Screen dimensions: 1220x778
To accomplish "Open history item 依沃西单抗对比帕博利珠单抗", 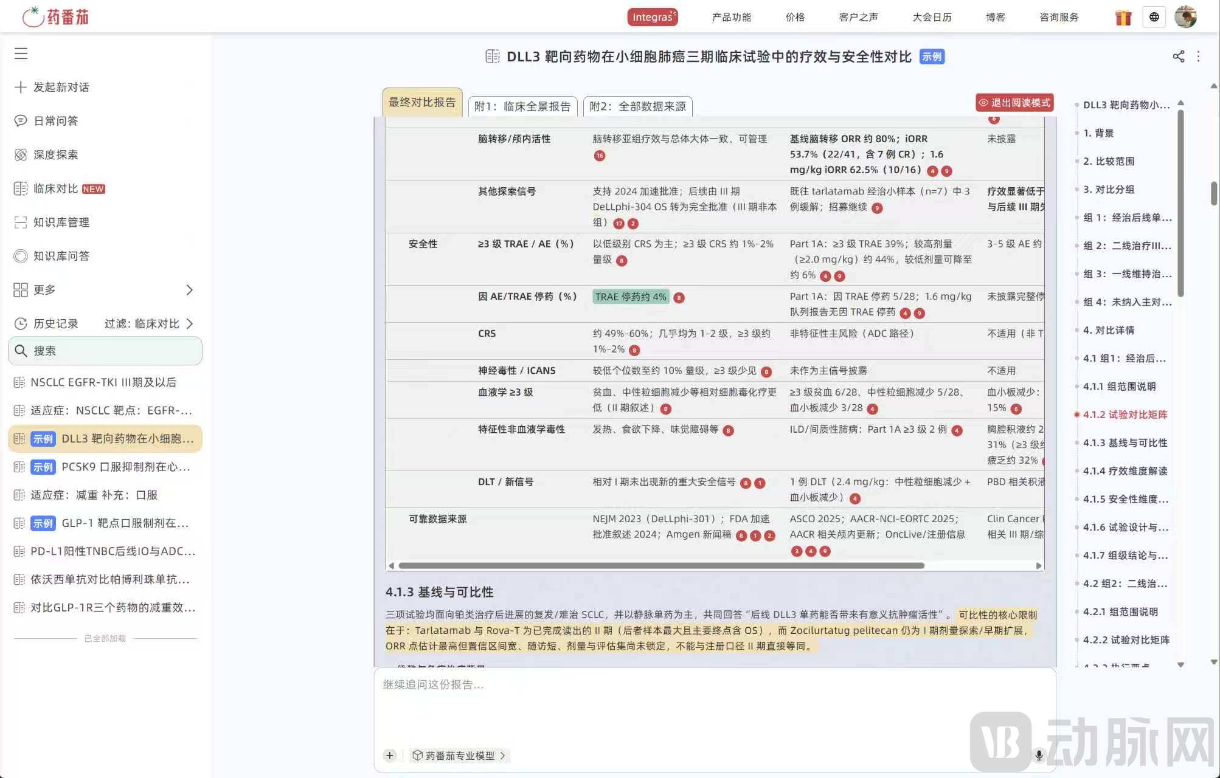I will pos(105,579).
